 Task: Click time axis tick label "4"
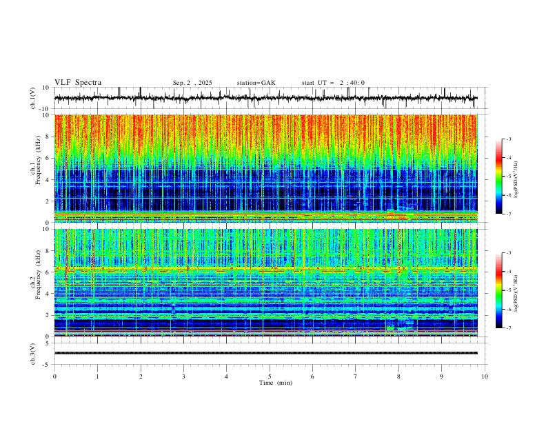point(226,376)
